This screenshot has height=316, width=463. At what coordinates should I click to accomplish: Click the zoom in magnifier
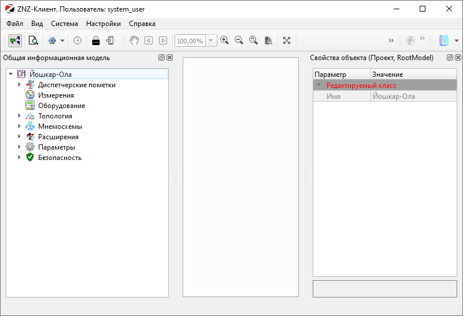[224, 40]
